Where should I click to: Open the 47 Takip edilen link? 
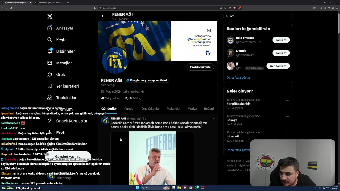(111, 98)
